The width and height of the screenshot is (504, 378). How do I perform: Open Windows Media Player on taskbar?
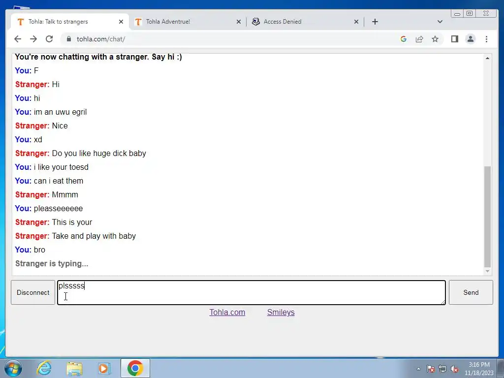104,368
